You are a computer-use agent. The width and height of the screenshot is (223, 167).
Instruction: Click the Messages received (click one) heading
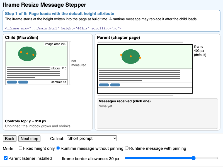coord(125,101)
